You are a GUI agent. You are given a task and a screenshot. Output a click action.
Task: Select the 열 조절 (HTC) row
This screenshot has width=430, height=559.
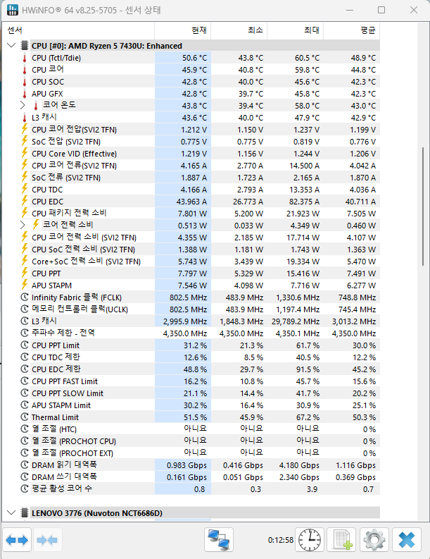[x=199, y=429]
